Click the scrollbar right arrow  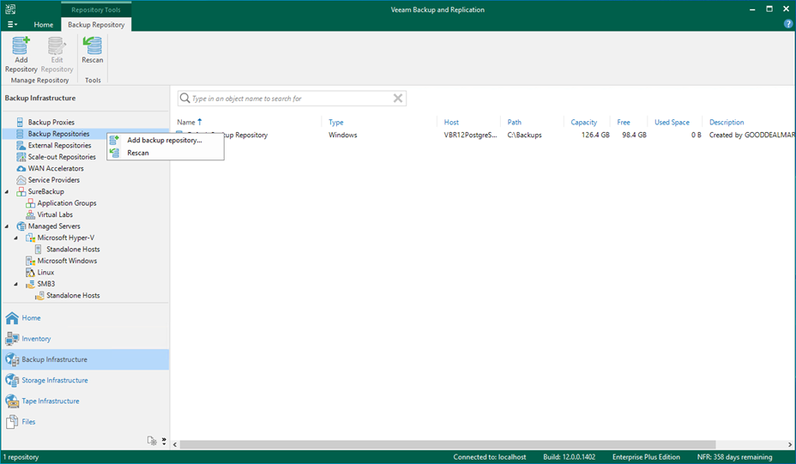[790, 445]
